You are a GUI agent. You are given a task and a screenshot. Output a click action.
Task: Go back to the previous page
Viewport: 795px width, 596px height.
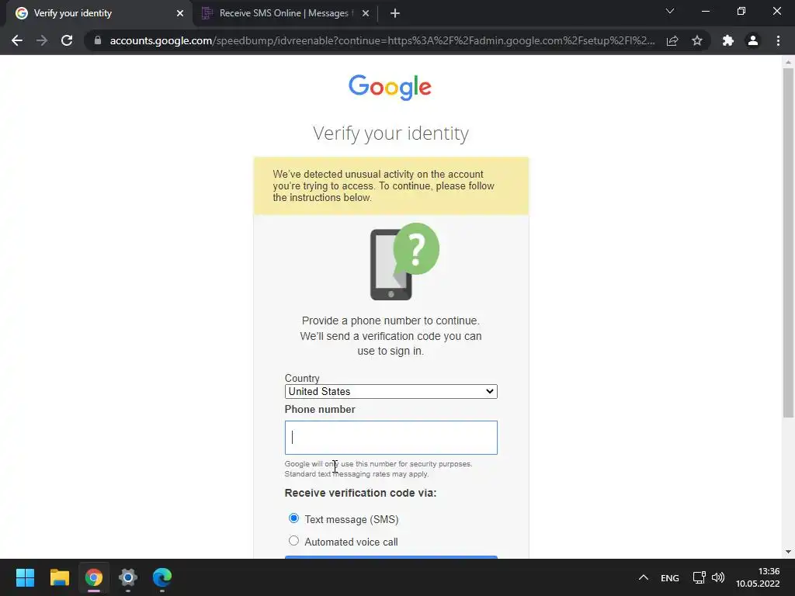[17, 40]
